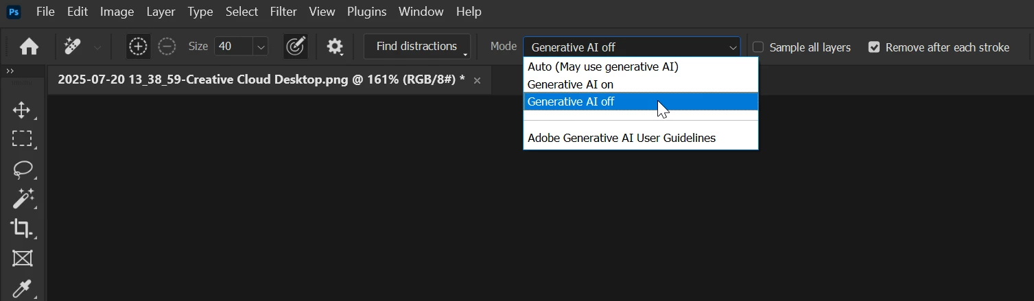Open the Remove tool settings gear
This screenshot has width=1034, height=301.
pos(334,47)
